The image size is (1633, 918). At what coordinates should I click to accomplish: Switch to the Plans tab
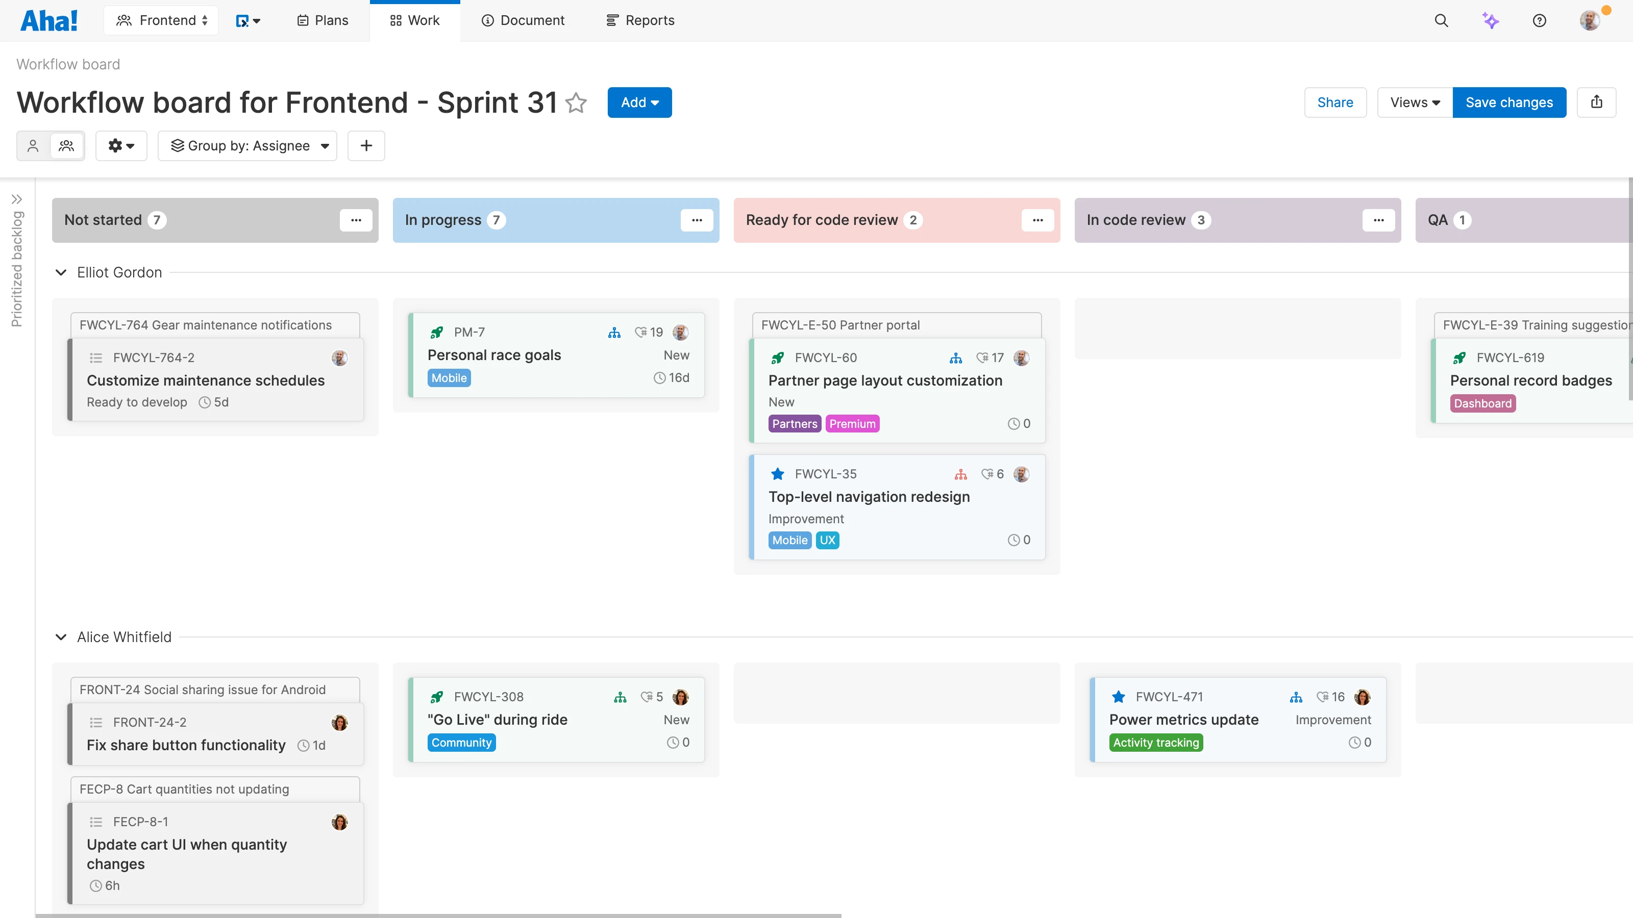pos(321,20)
